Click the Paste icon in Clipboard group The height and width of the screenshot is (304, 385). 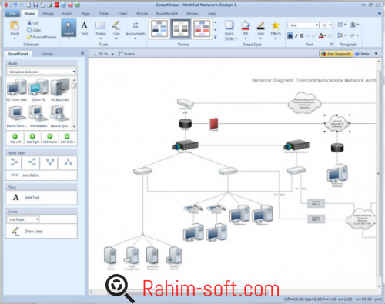(x=15, y=25)
